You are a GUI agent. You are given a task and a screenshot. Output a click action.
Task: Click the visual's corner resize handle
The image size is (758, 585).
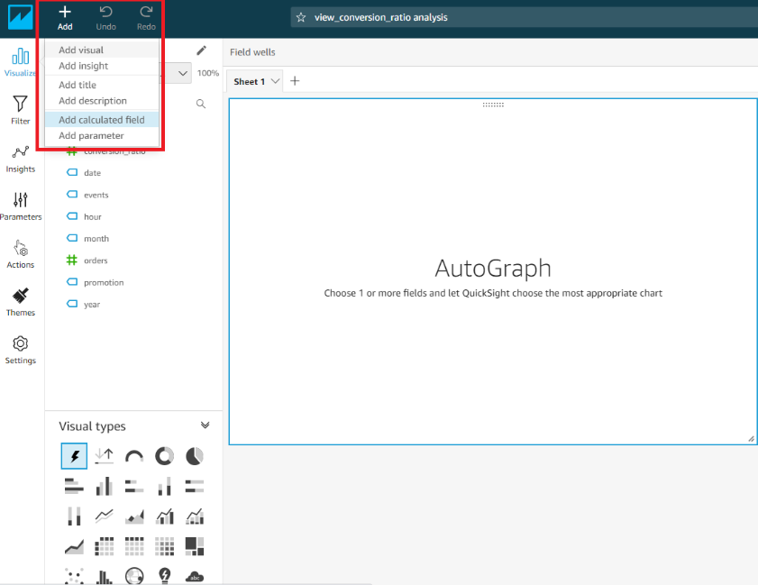pos(751,438)
